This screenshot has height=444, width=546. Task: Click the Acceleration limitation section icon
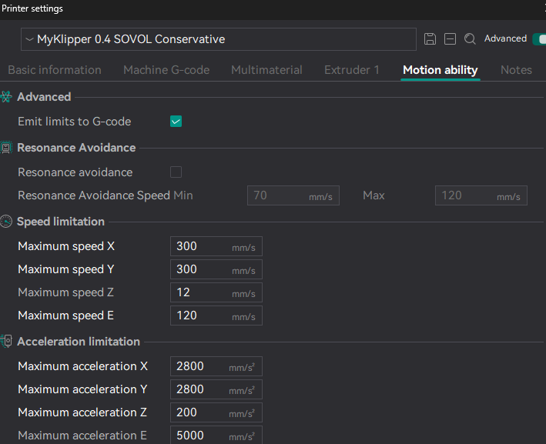tap(6, 342)
